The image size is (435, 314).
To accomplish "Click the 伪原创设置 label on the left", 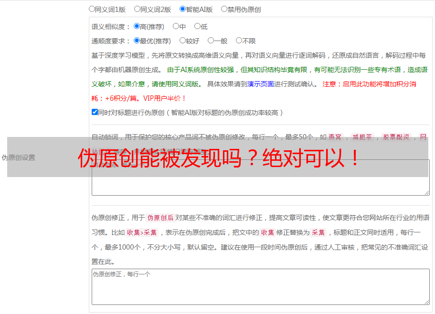I will [19, 157].
